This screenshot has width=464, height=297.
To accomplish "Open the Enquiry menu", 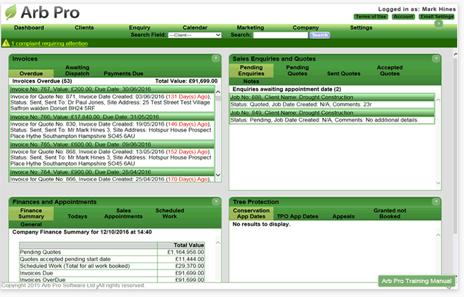I will (140, 27).
